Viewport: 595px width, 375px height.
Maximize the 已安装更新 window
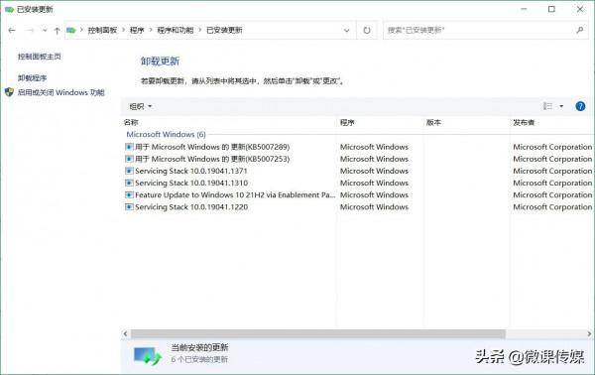coord(551,9)
